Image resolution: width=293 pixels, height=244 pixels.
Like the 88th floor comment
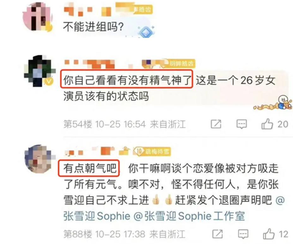(269, 234)
